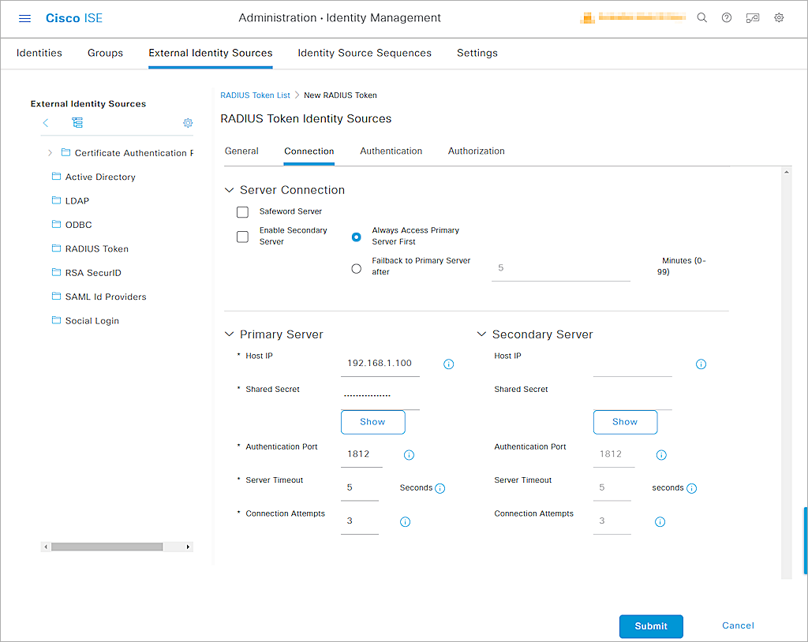Collapse the Server Connection section
Viewport: 808px width, 642px height.
click(x=229, y=189)
